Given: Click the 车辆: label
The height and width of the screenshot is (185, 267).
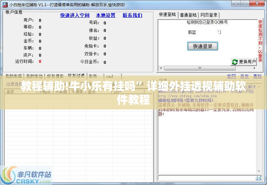Looking at the screenshot, I should [29, 48].
